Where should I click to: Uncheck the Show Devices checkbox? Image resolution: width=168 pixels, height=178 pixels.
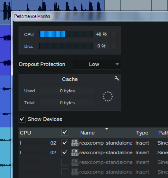click(22, 119)
